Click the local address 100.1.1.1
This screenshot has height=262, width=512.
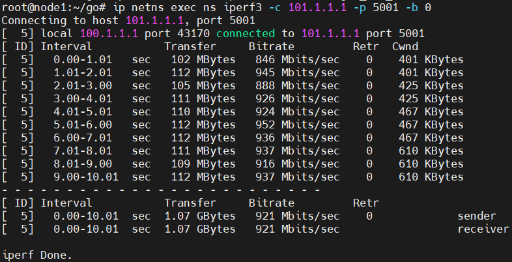tap(106, 33)
